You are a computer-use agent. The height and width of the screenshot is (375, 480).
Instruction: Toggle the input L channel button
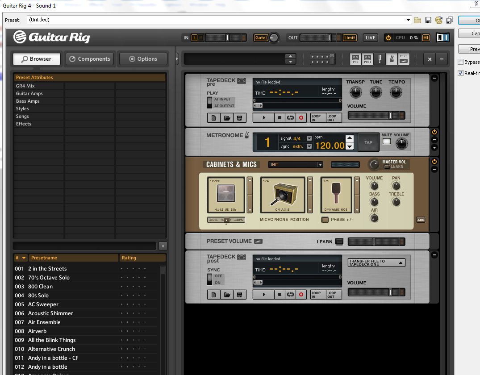(194, 37)
